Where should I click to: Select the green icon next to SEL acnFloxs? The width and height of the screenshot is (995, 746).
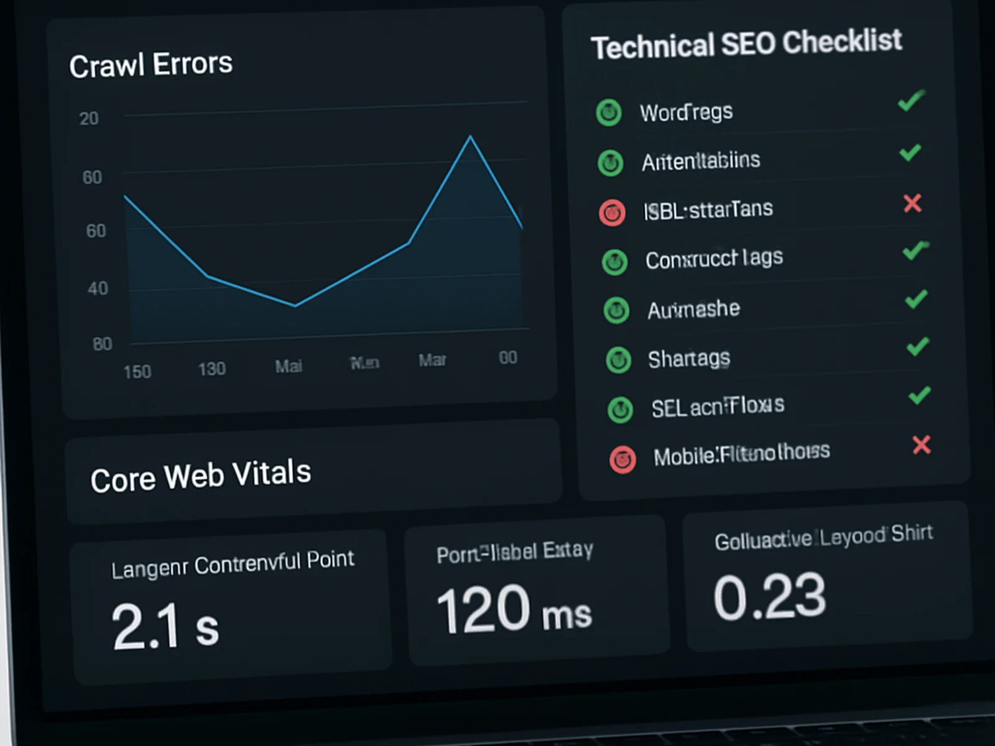[619, 411]
